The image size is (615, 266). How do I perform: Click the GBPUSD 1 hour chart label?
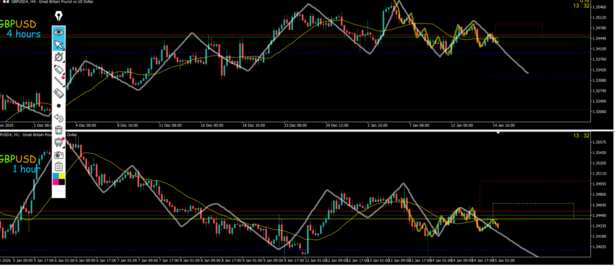click(19, 164)
